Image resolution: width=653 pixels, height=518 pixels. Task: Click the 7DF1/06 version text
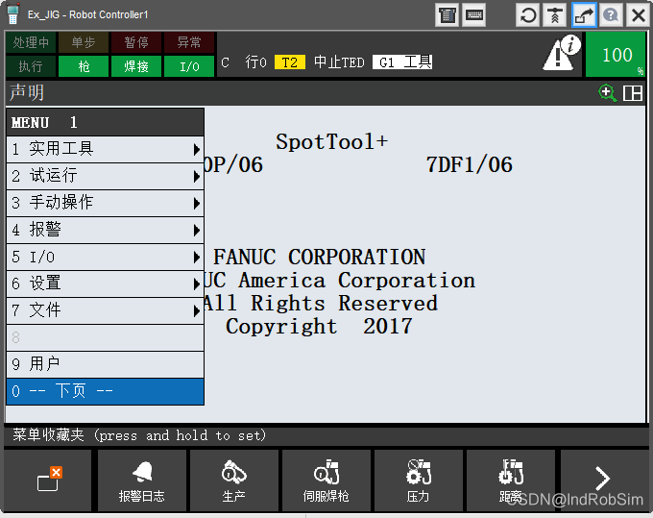point(469,165)
